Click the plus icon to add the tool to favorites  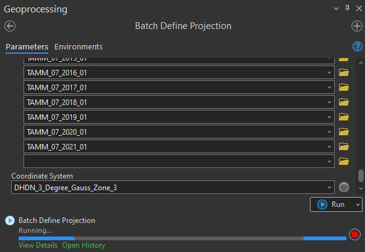357,26
